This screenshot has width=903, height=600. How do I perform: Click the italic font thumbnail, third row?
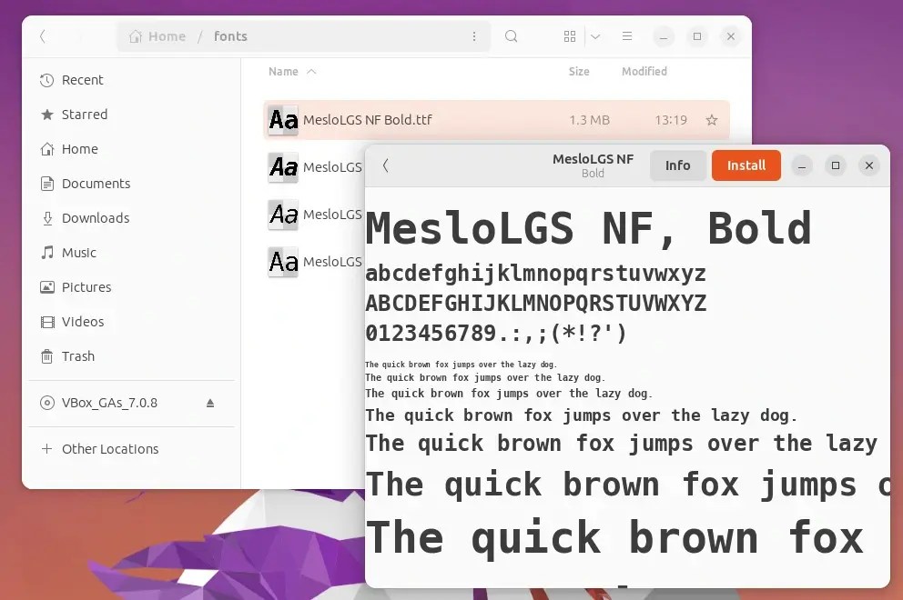283,214
